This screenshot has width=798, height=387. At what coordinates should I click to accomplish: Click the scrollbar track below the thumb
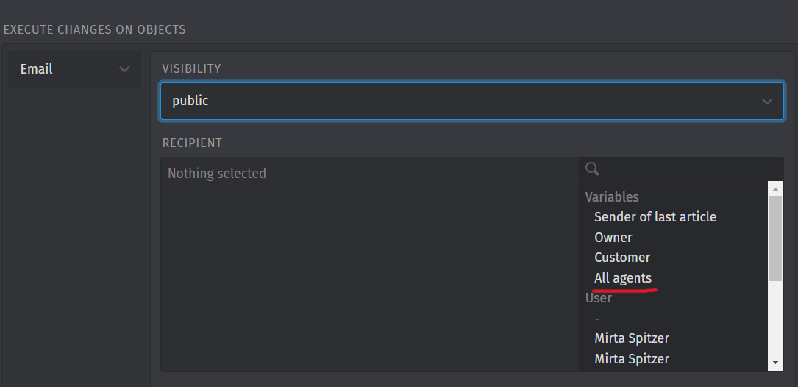[x=775, y=319]
